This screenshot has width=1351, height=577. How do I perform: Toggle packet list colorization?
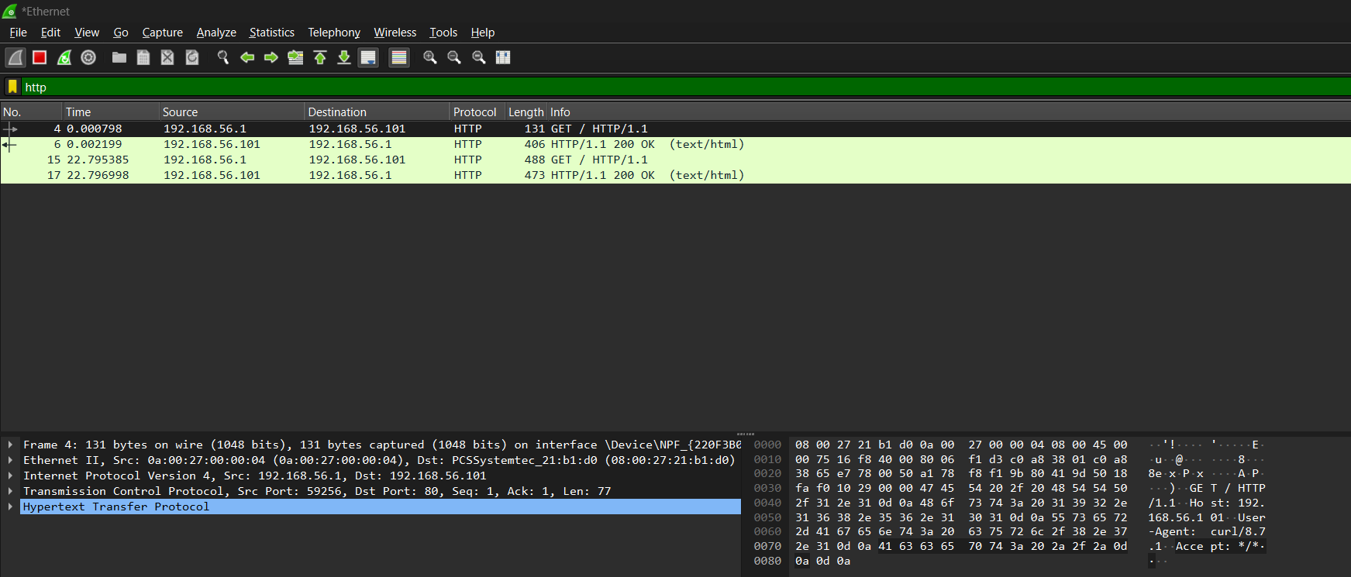click(x=399, y=57)
